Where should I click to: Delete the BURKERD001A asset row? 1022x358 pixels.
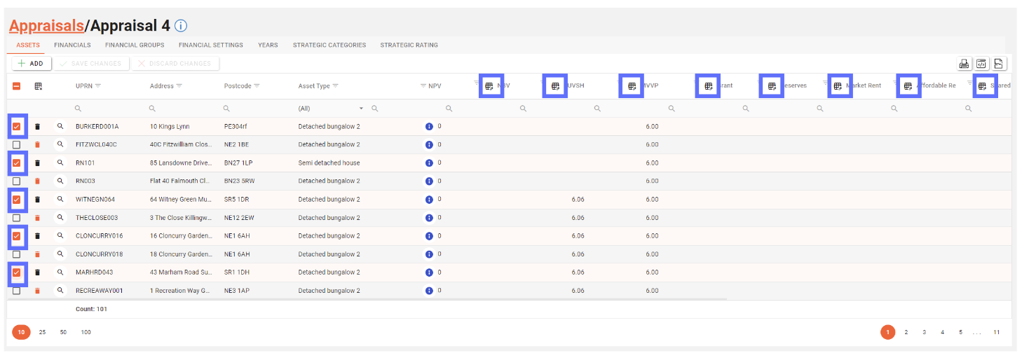[x=38, y=127]
